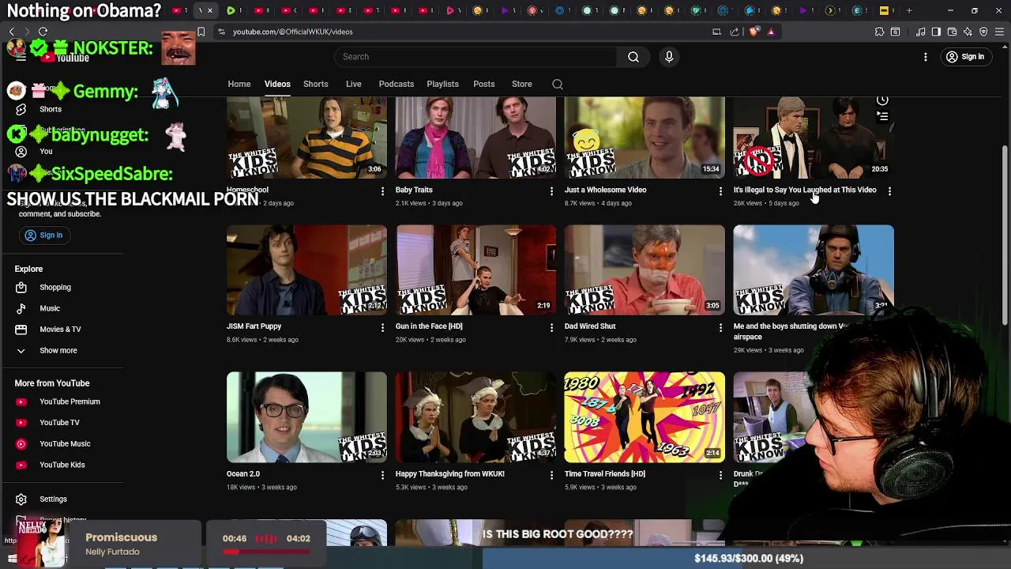Viewport: 1011px width, 569px height.
Task: Open Baby Traits video title link
Action: pos(414,190)
